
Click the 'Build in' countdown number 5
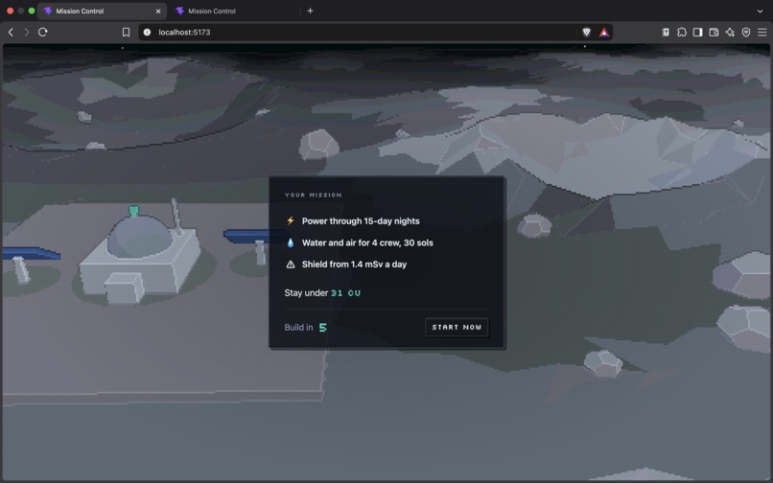click(323, 327)
